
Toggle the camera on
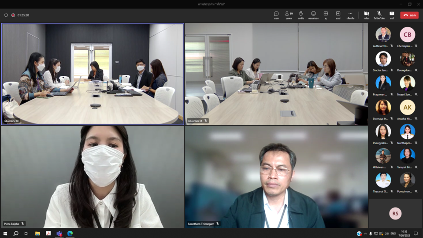click(x=366, y=15)
